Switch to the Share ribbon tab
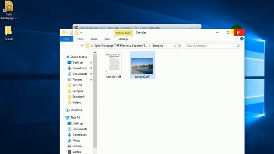The height and width of the screenshot is (154, 274). (x=94, y=39)
